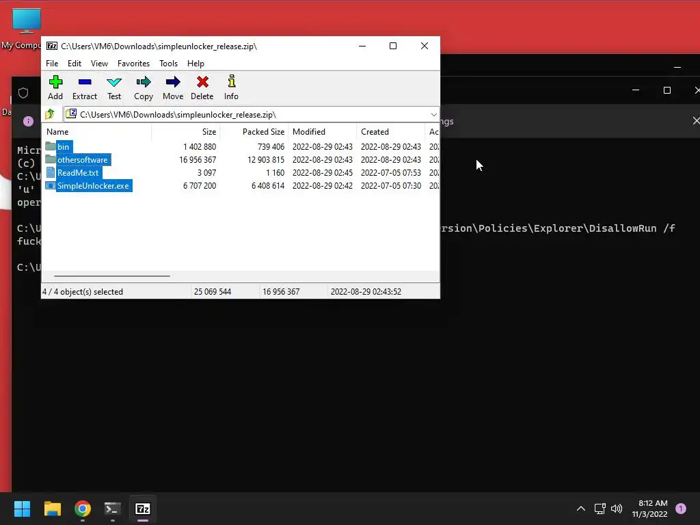This screenshot has width=700, height=525.
Task: Click the horizontal scrollbar in file list
Action: [x=111, y=276]
